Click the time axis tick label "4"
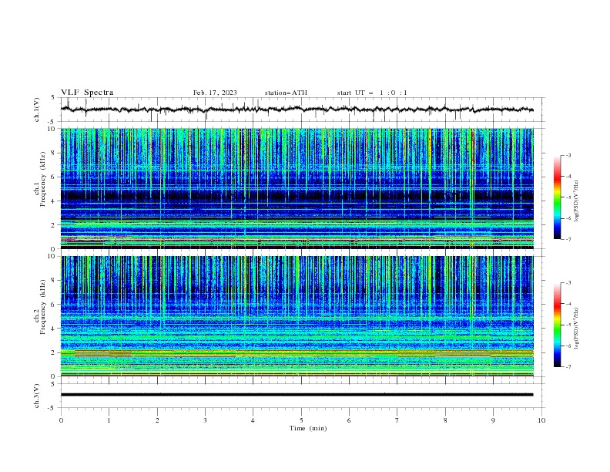Screen dimensions: 610x472 [253, 420]
